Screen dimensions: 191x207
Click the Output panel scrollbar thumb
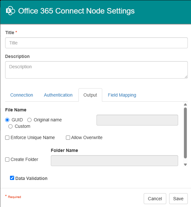pyautogui.click(x=185, y=133)
